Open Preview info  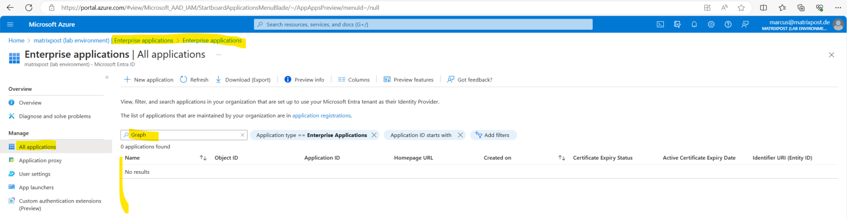click(304, 80)
